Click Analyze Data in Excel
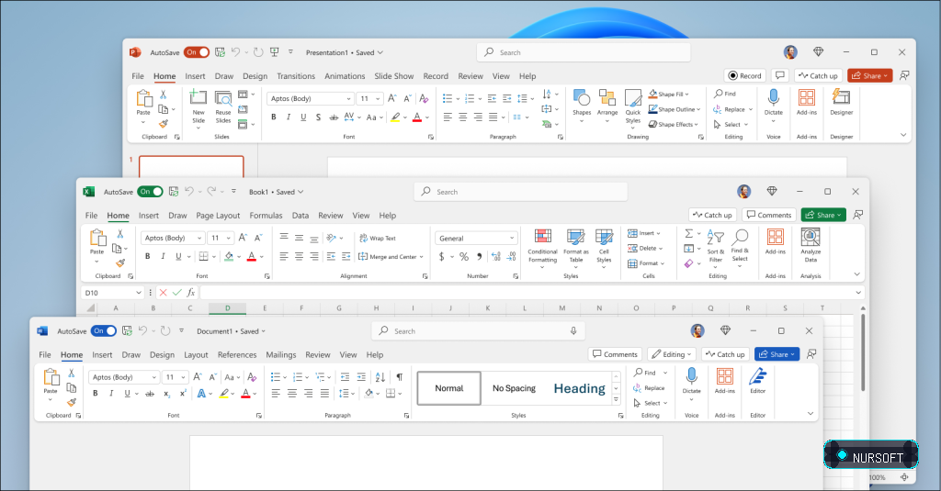The height and width of the screenshot is (491, 941). pos(811,245)
